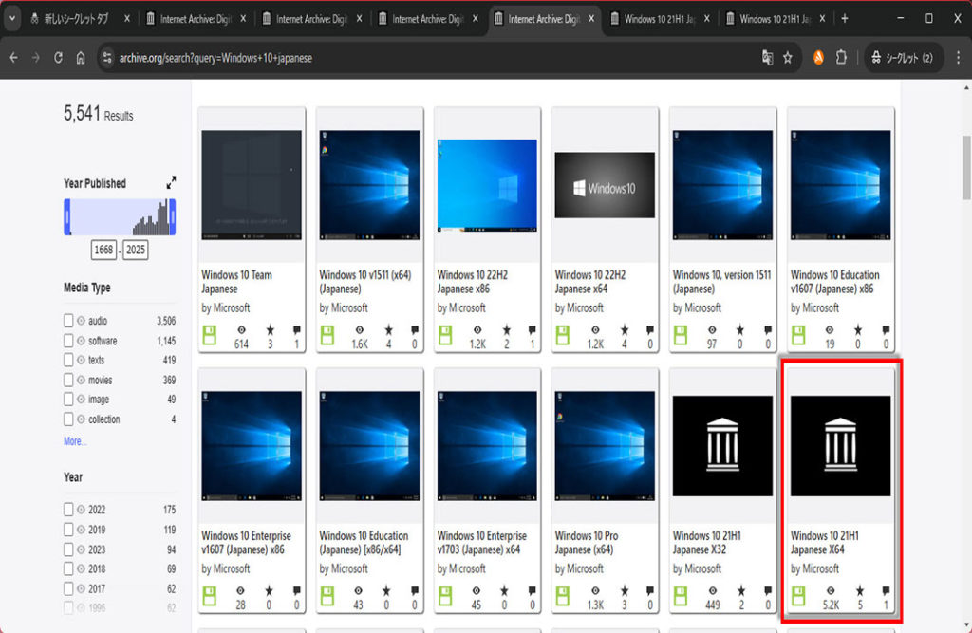Check the audio media type checkbox

68,321
